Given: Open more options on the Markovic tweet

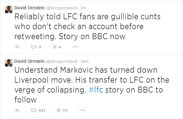Looking at the screenshot, I should point(82,110).
